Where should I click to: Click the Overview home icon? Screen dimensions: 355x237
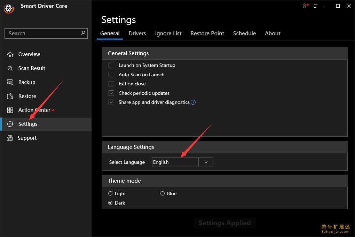coord(10,54)
